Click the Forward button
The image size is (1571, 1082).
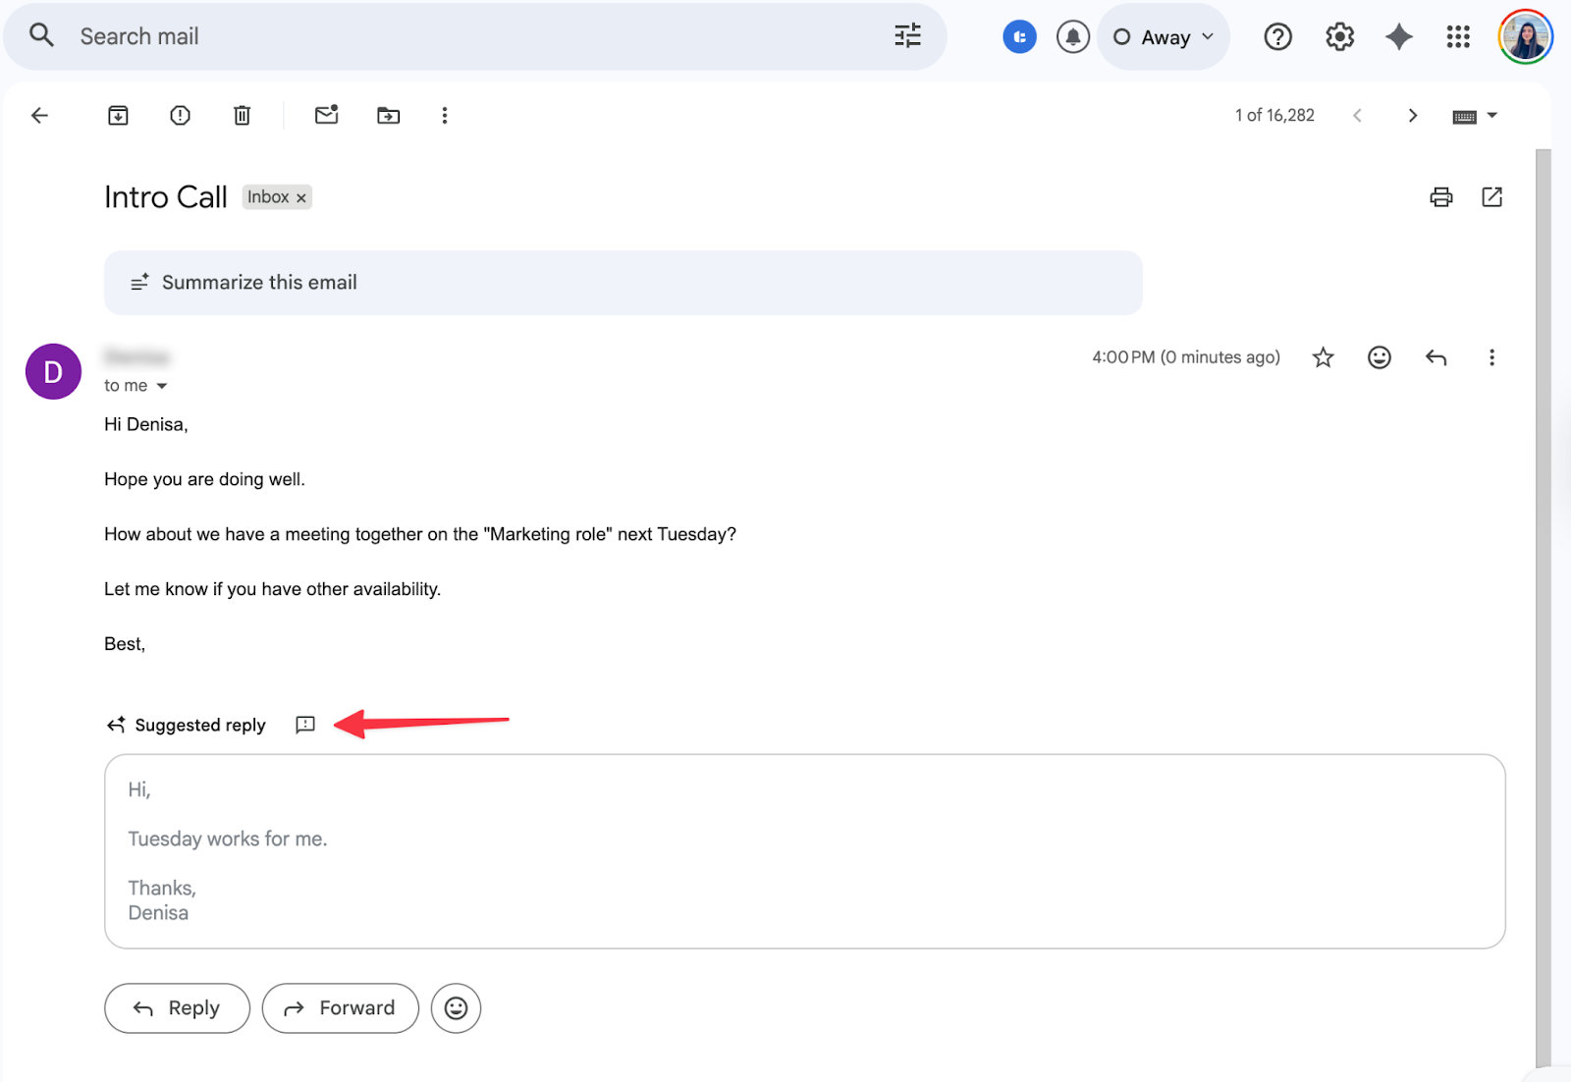tap(340, 1007)
